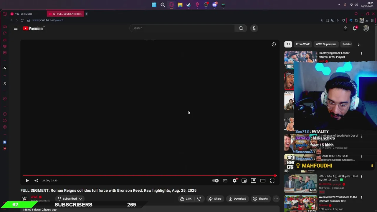
Task: Click the info card icon on the video
Action: pyautogui.click(x=274, y=44)
